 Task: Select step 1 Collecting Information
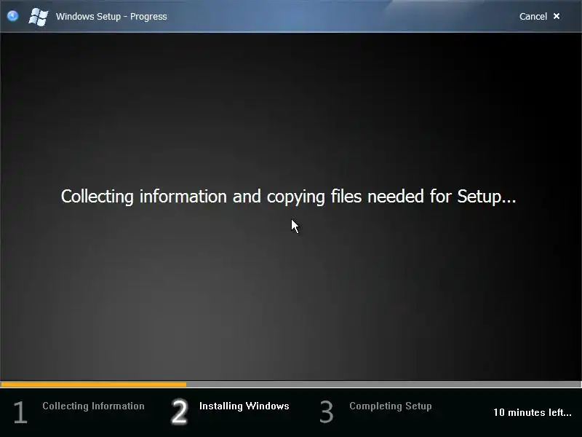tap(93, 406)
